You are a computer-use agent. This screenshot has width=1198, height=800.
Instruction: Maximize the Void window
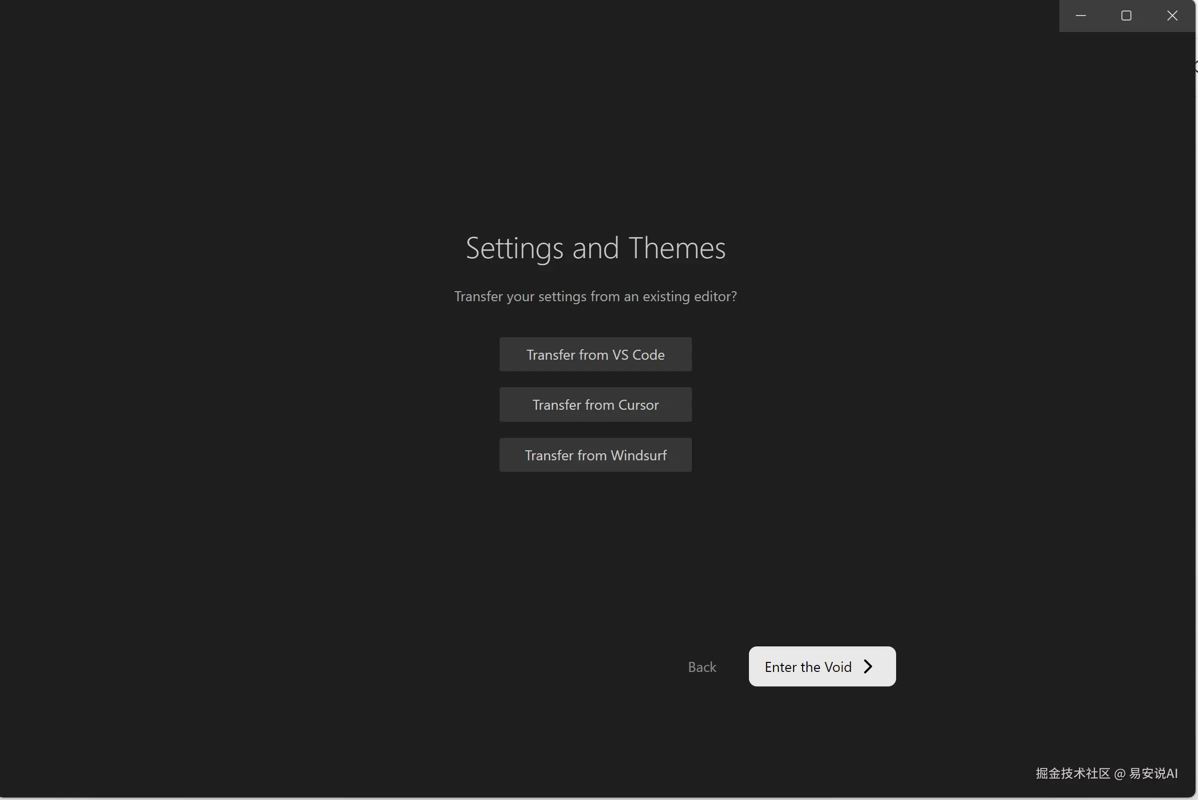tap(1126, 16)
